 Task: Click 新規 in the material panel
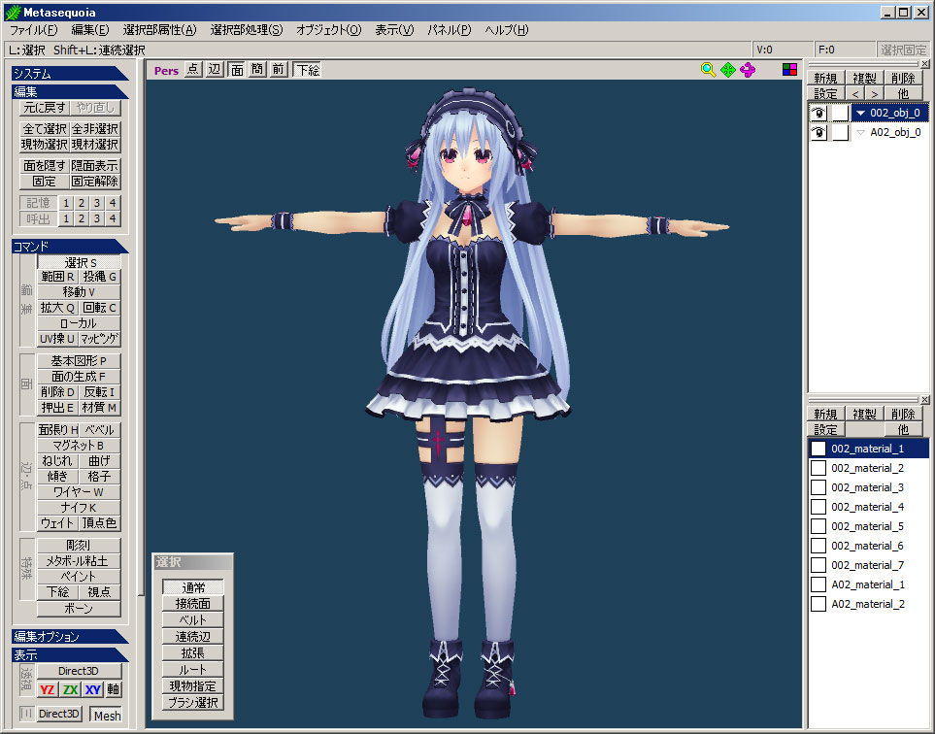(x=825, y=414)
